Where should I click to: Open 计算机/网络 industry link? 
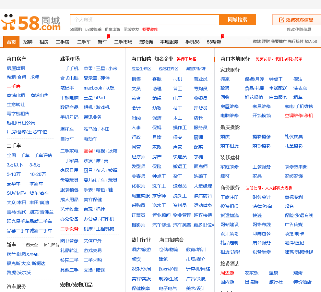[x=198, y=269]
